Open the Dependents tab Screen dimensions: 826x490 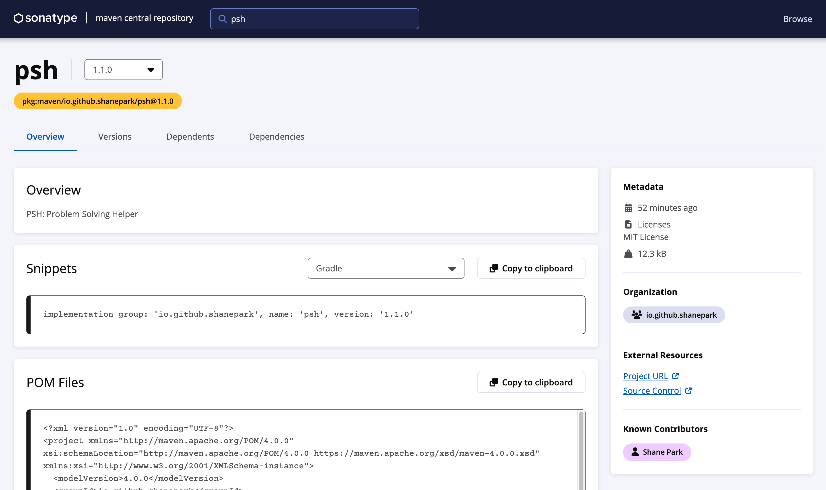pos(190,137)
